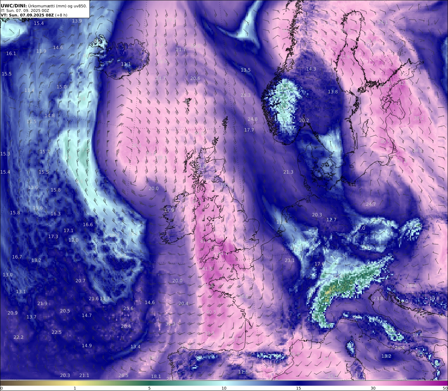
Task: Click the 20.6 value on the map
Action: pyautogui.click(x=195, y=78)
